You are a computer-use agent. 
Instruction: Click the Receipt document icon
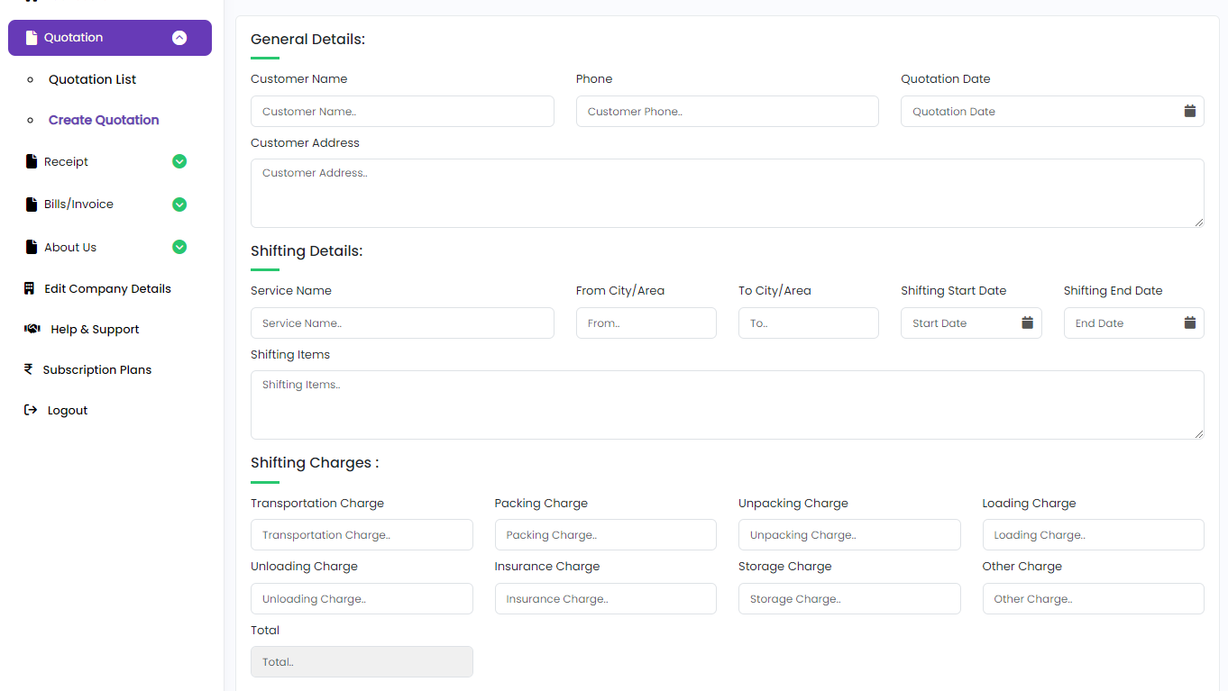click(32, 161)
